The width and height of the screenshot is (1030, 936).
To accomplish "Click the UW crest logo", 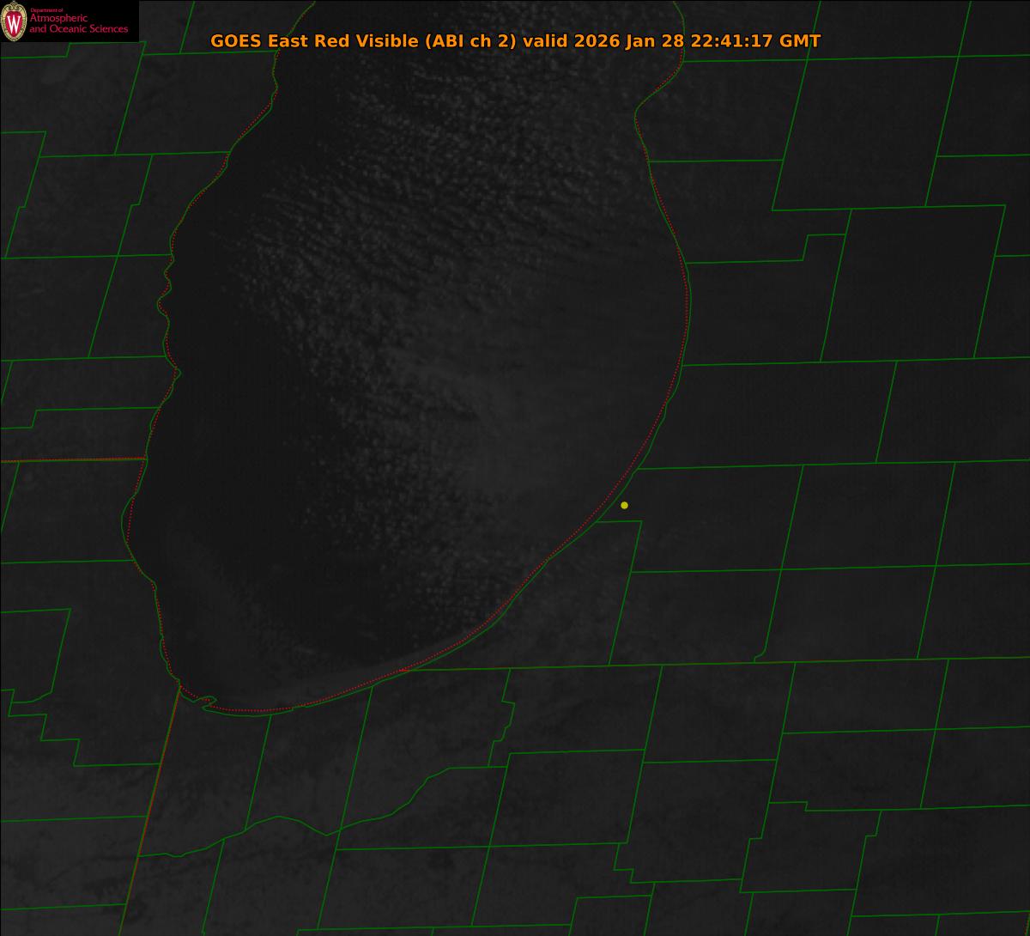I will [x=14, y=21].
